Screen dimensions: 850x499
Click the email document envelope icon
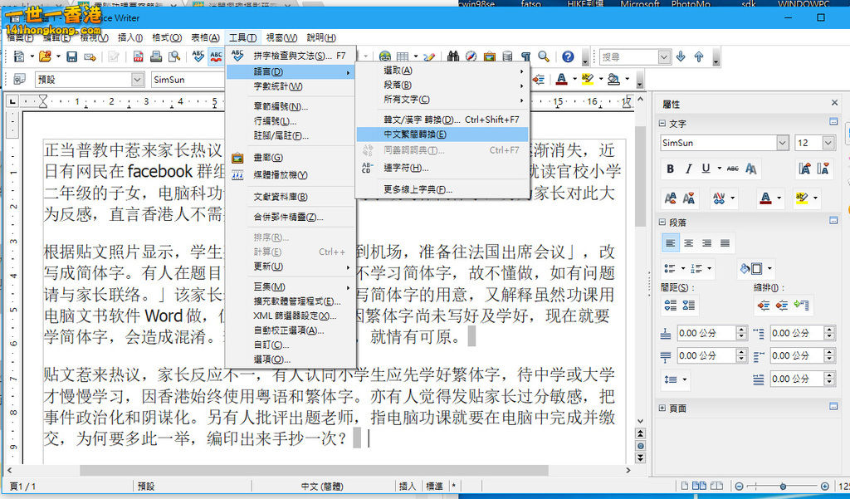tap(90, 56)
